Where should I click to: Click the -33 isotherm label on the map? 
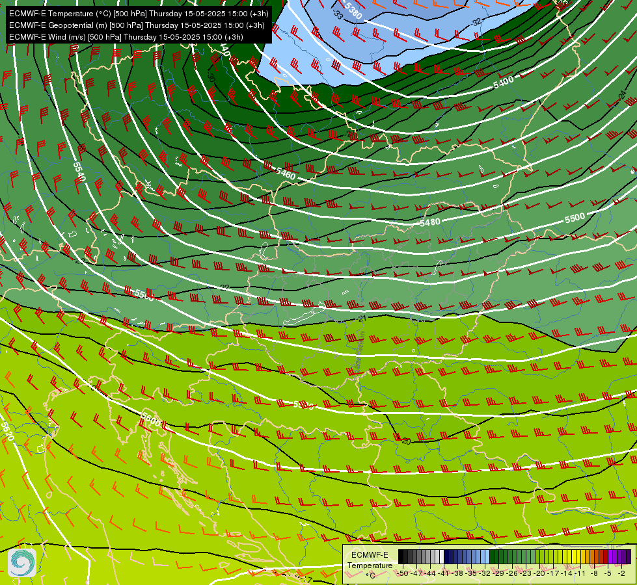click(x=338, y=14)
